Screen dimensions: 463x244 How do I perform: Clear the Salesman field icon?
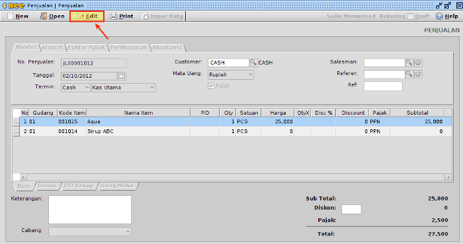[x=418, y=63]
